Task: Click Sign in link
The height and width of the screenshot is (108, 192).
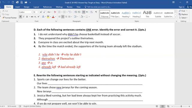Action: click(x=181, y=7)
